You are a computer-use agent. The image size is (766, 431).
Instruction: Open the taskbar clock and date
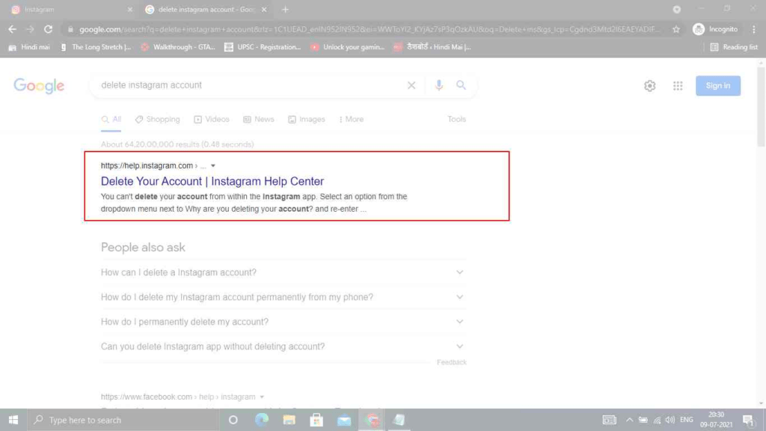point(716,420)
